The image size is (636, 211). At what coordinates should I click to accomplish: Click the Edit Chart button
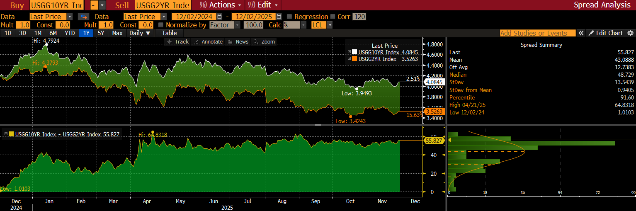tap(606, 33)
